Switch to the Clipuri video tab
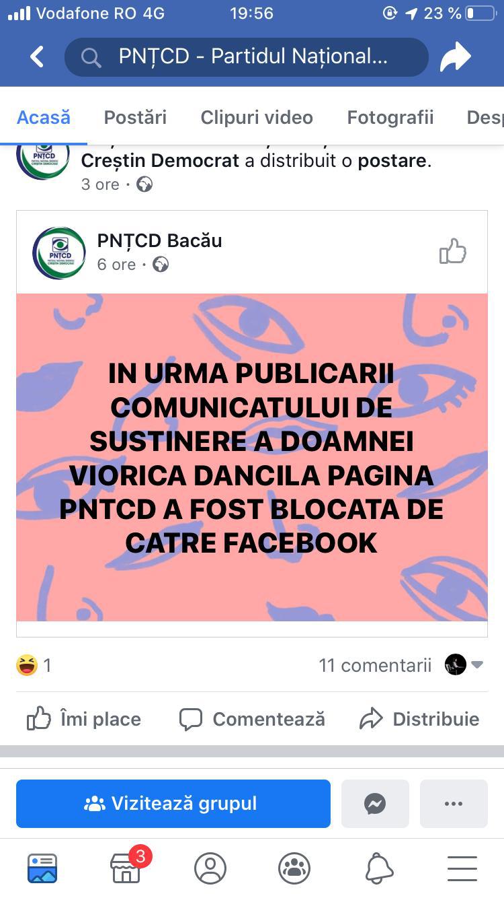 point(257,117)
